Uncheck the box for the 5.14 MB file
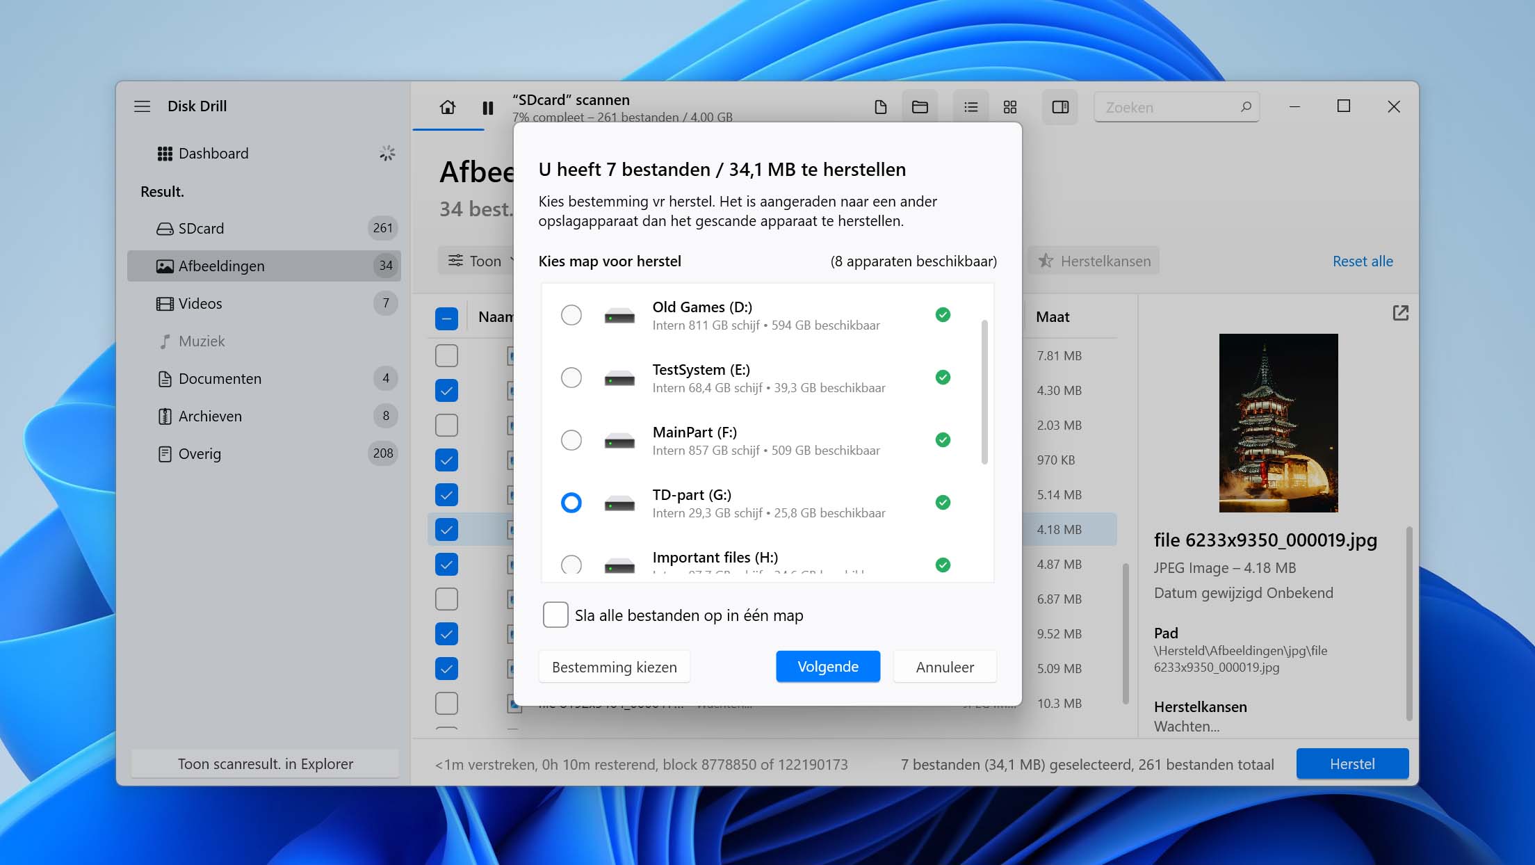 446,494
